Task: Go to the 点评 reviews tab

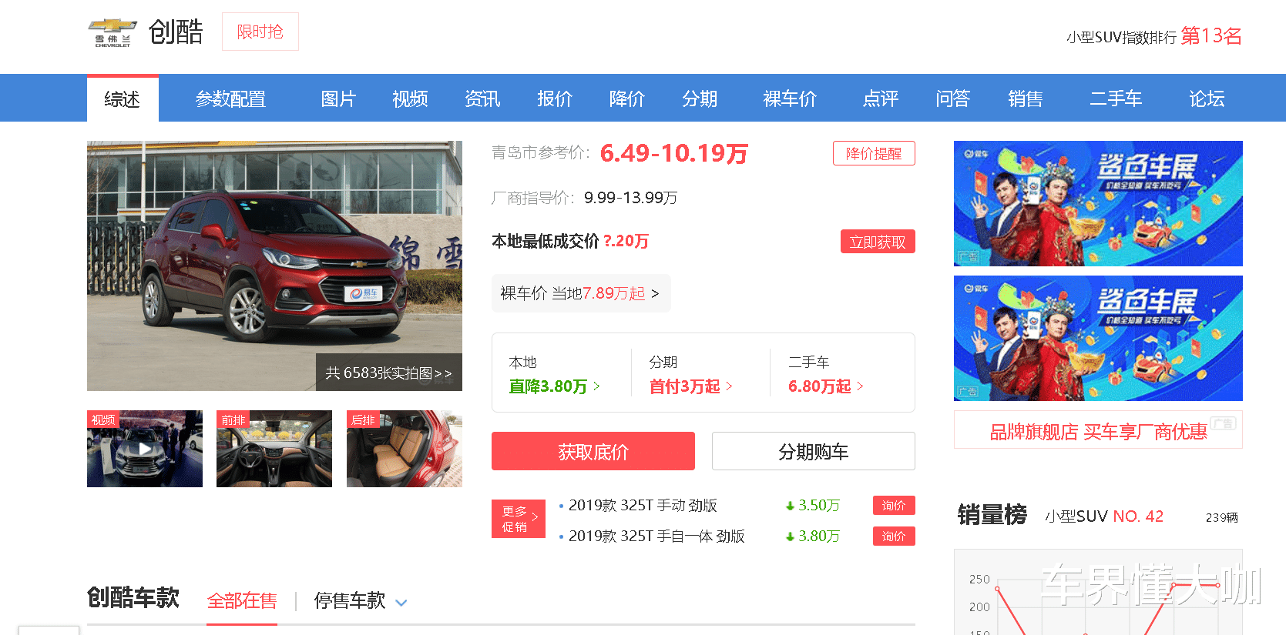Action: coord(881,99)
